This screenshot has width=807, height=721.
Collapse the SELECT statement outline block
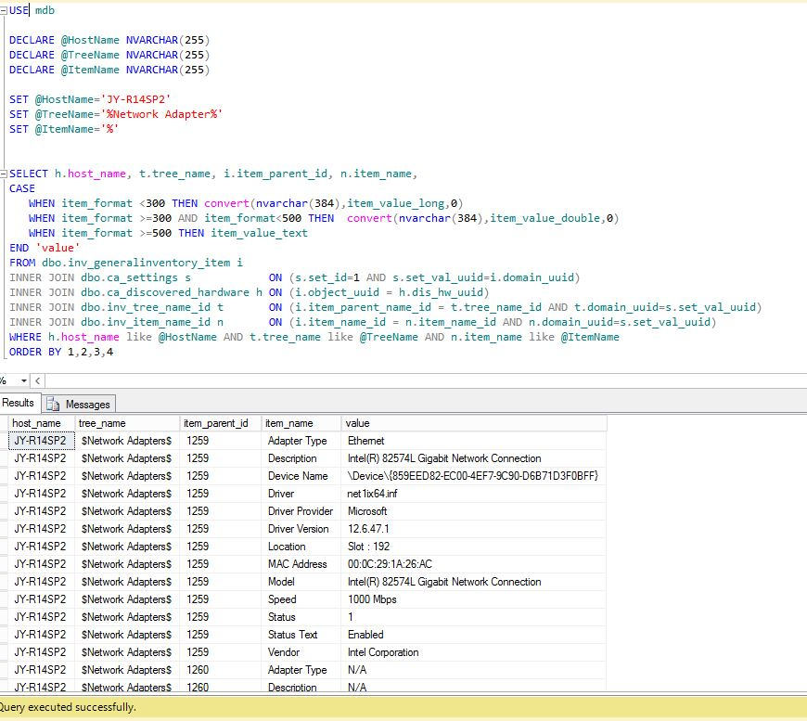[x=4, y=174]
